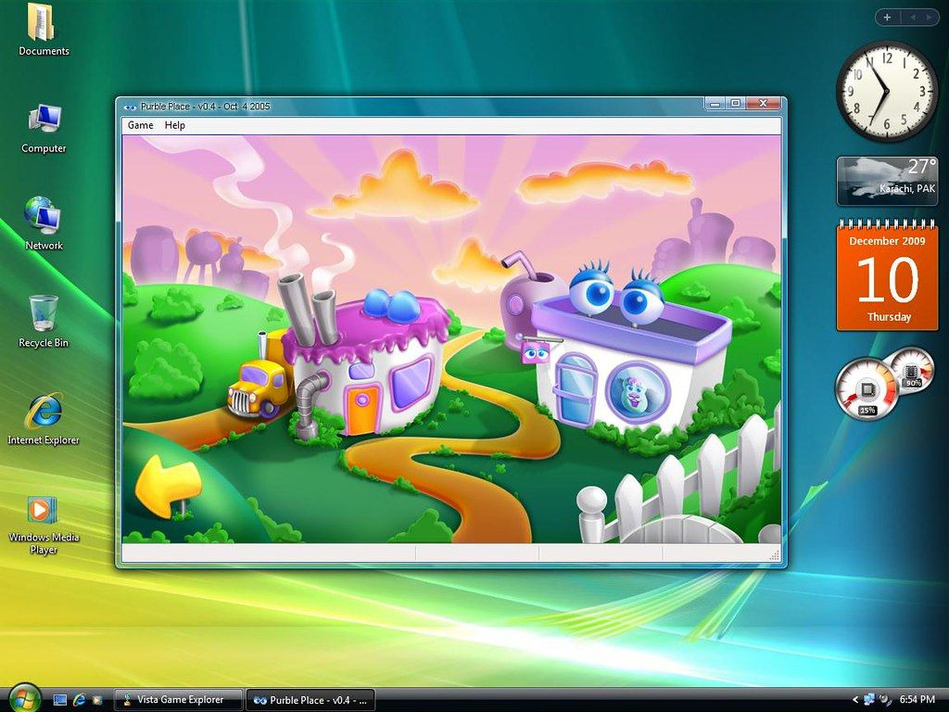Screen dimensions: 949x712
Task: Click the CPU meter gadget
Action: [885, 383]
